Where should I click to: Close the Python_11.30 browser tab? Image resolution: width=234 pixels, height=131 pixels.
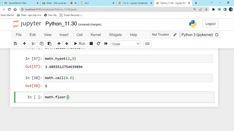(x=189, y=3)
